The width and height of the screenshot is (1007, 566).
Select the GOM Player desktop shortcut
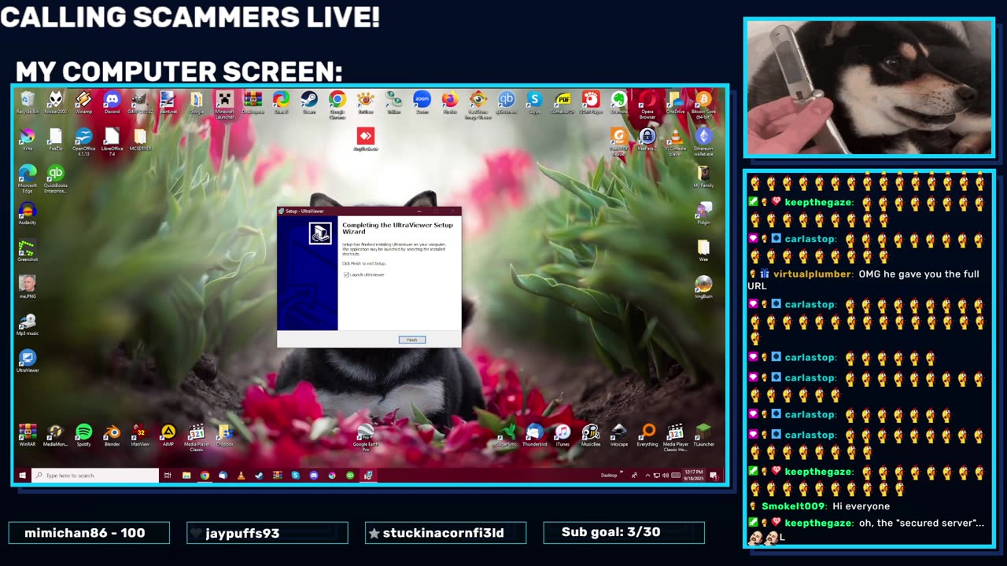[591, 103]
